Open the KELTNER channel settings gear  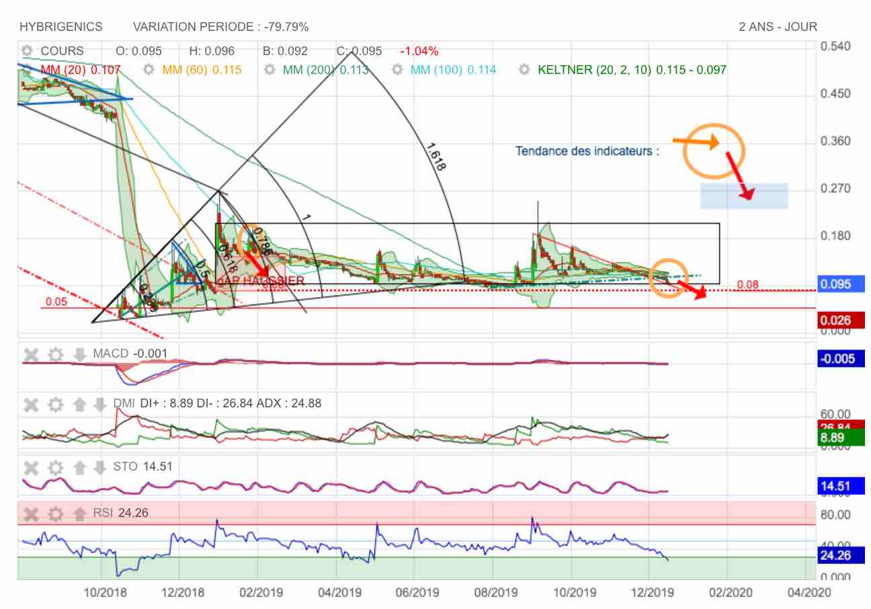[525, 69]
